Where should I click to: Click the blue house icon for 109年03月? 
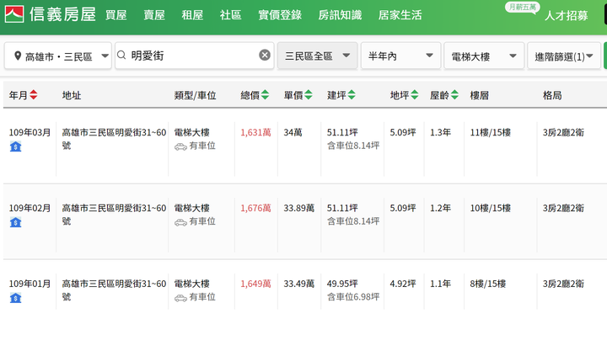[x=15, y=147]
